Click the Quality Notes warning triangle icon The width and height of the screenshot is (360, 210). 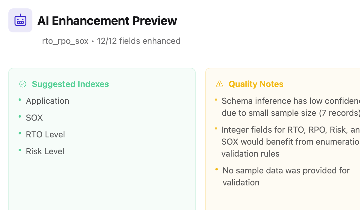pyautogui.click(x=220, y=84)
